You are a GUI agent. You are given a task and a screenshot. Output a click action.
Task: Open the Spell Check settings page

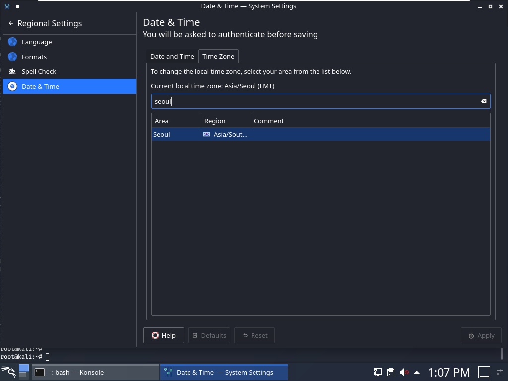click(x=69, y=71)
